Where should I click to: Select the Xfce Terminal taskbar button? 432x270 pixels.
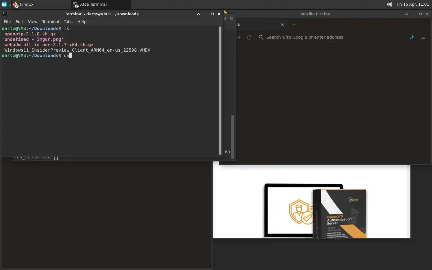pyautogui.click(x=101, y=4)
